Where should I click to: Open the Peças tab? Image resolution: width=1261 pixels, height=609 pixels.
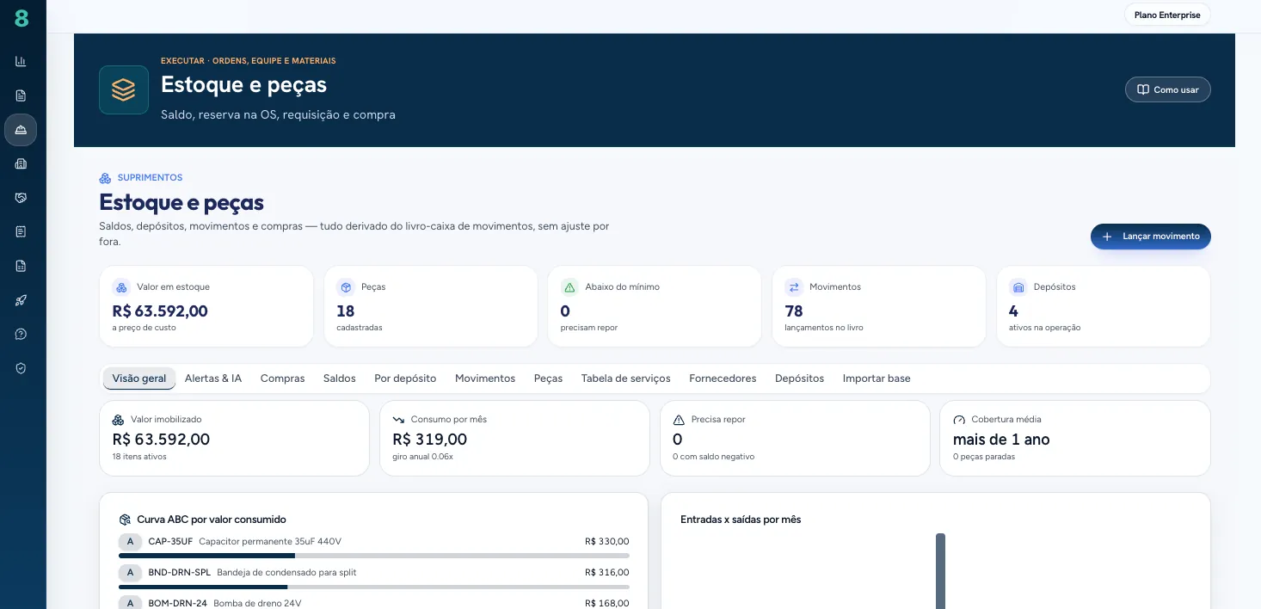coord(548,378)
